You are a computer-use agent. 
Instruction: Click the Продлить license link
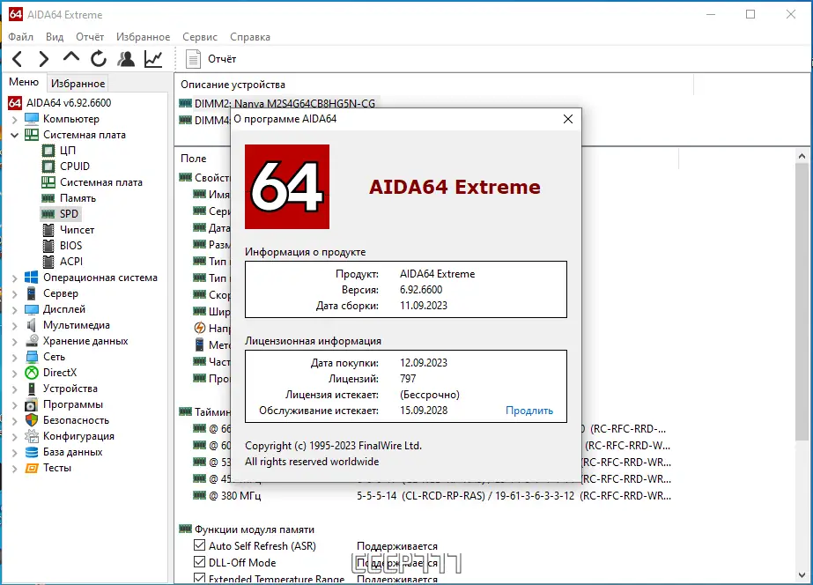(x=529, y=408)
